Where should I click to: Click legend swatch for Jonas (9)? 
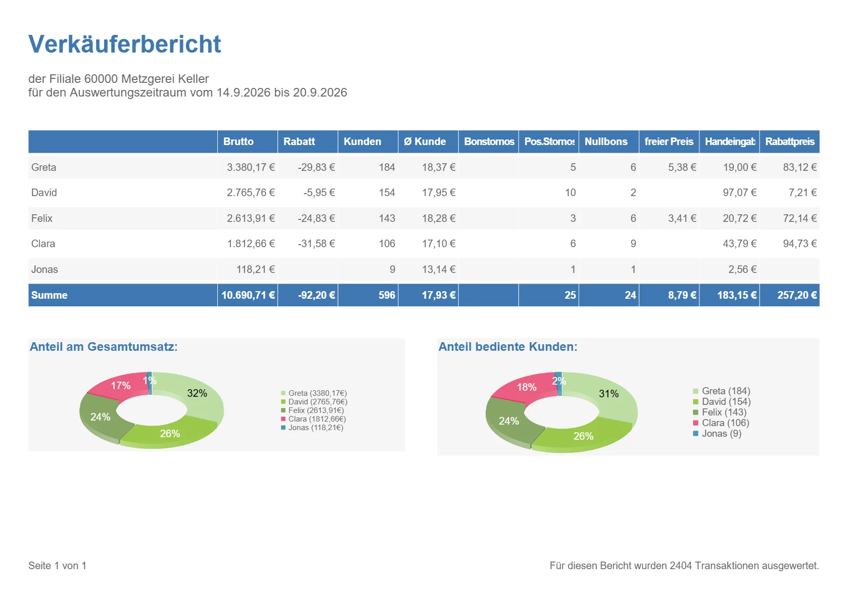[x=696, y=434]
